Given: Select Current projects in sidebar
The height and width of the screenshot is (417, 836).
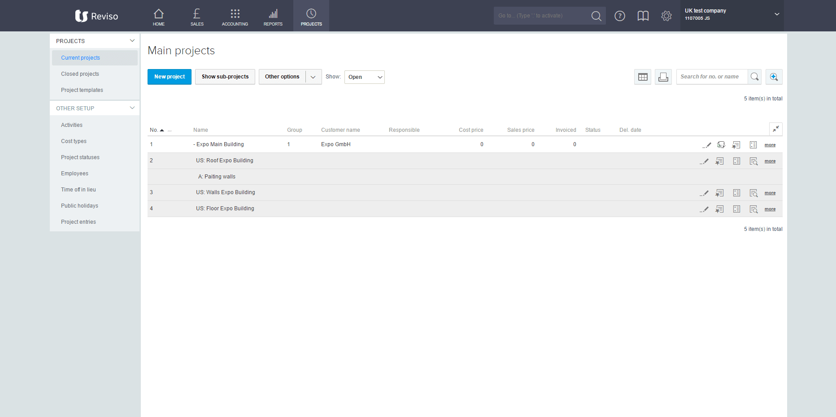Looking at the screenshot, I should [95, 58].
